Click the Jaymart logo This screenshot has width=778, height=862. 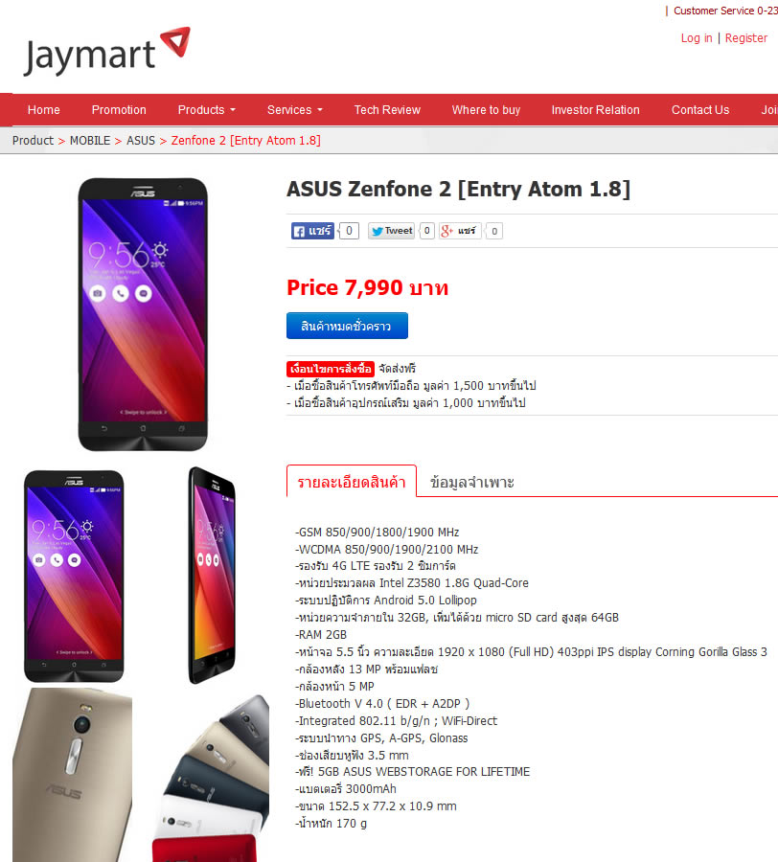coord(107,52)
